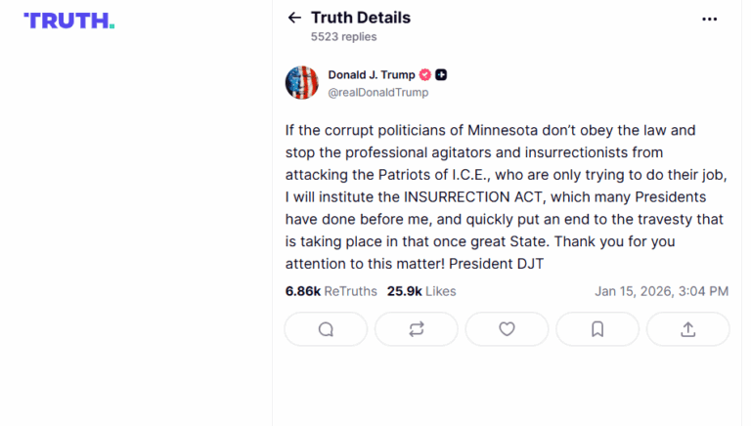Click the black plus badge by name
Screen dimensions: 751x426
[x=442, y=75]
